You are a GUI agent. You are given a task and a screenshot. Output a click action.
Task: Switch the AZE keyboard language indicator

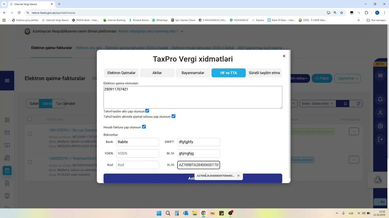351,213
